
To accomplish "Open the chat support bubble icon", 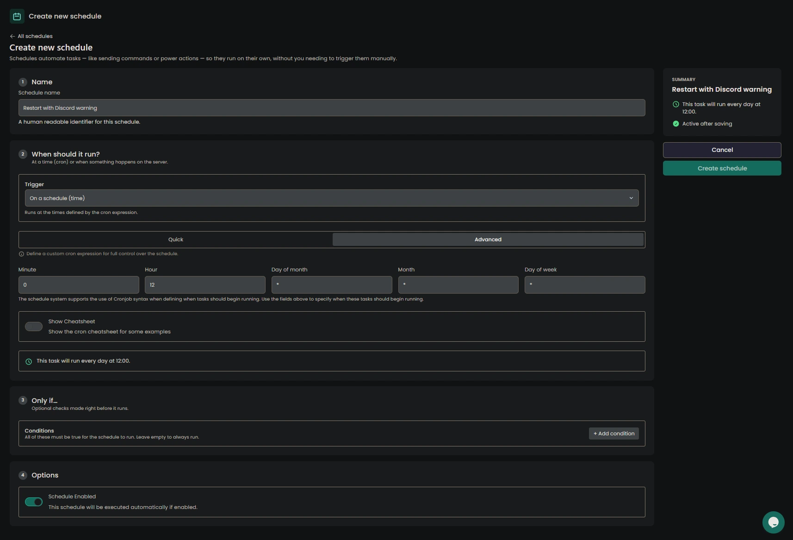I will pos(773,522).
